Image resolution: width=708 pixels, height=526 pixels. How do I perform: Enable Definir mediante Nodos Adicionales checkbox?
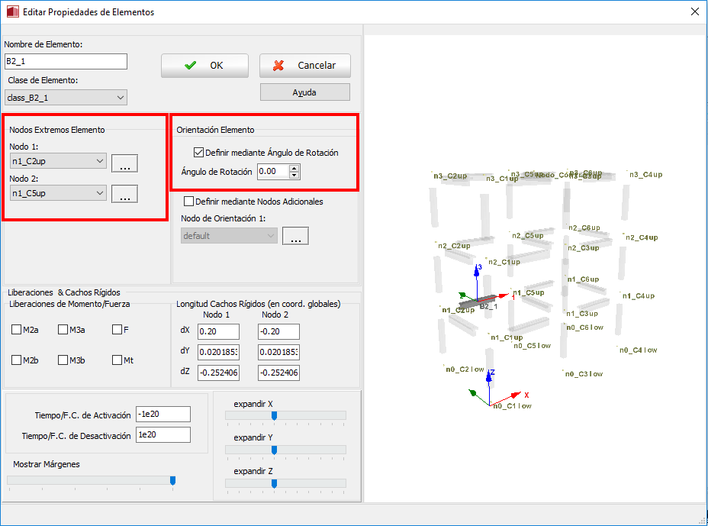pos(189,202)
